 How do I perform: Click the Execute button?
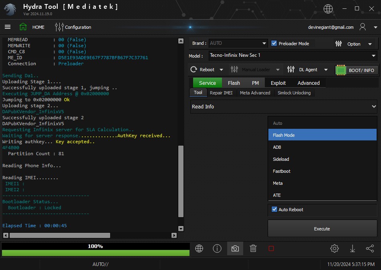coord(322,229)
